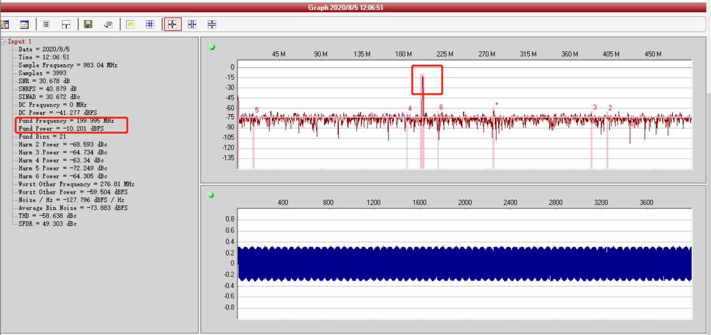Click the FFT spark analysis icon

coord(129,24)
